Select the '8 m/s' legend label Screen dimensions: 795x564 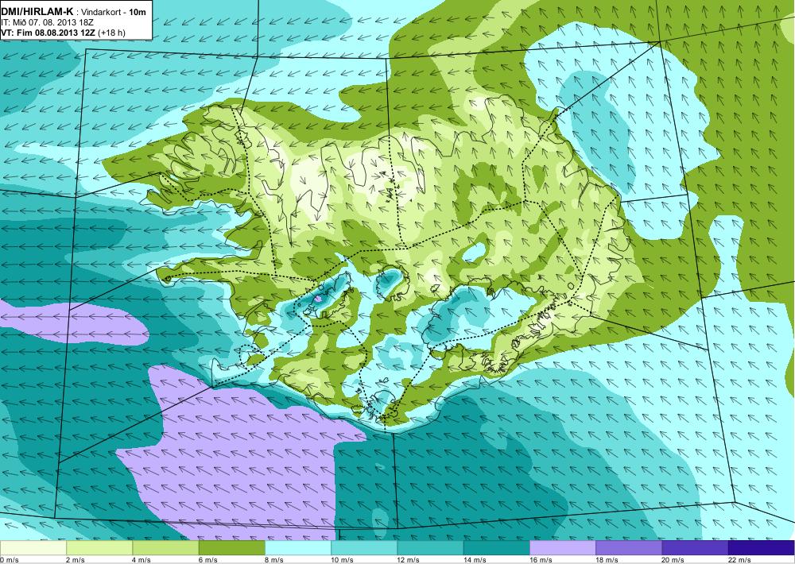pyautogui.click(x=274, y=560)
